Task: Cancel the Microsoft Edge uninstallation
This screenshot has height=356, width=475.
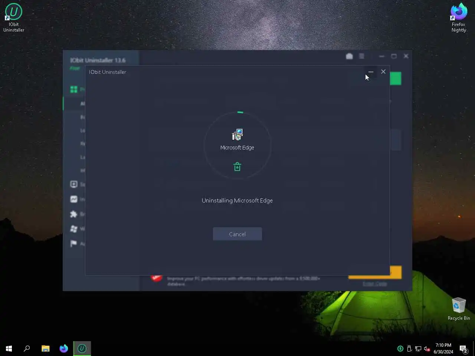Action: (x=237, y=234)
